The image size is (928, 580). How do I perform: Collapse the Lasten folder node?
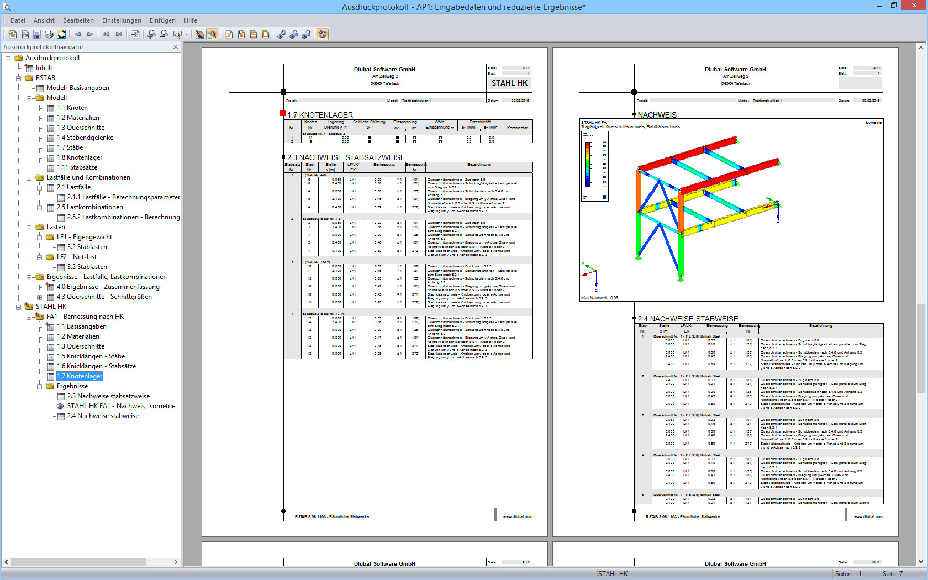pos(29,227)
